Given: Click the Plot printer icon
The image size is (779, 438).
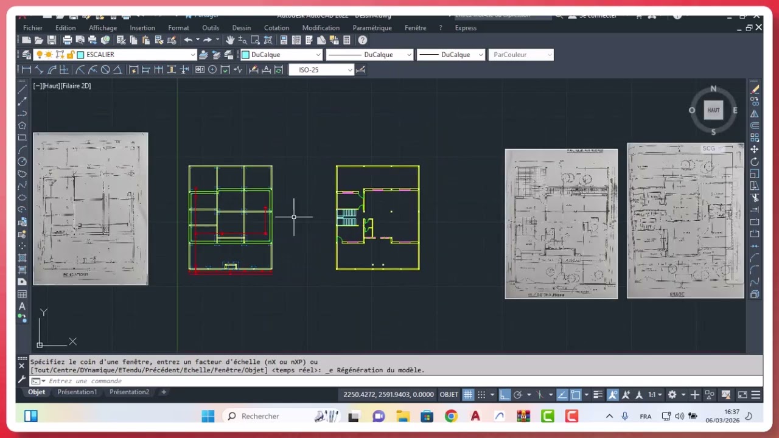Looking at the screenshot, I should click(x=68, y=40).
